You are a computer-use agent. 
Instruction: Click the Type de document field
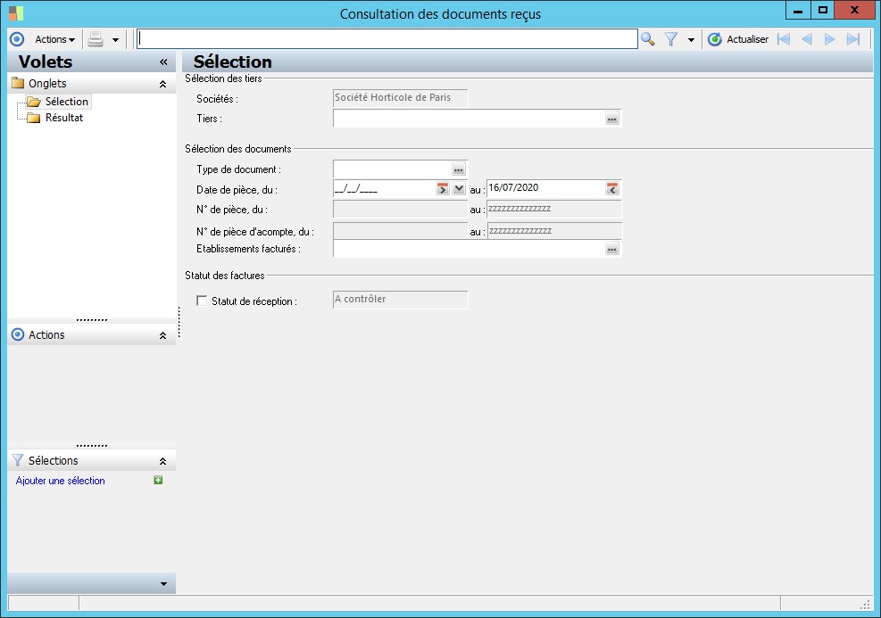tap(392, 169)
